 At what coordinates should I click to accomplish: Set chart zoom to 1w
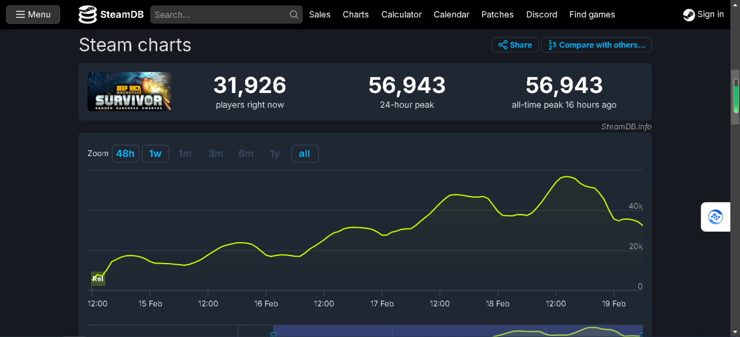point(156,154)
